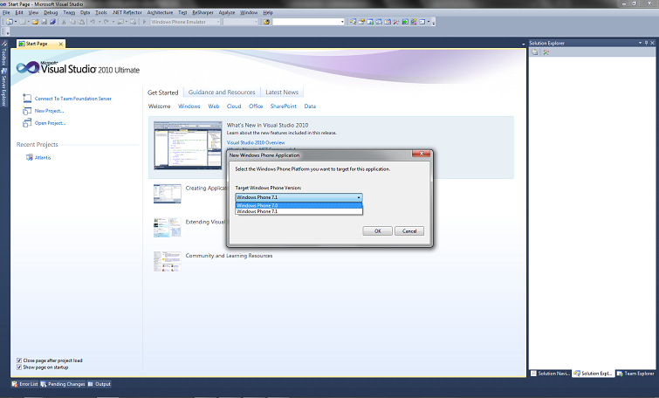Image resolution: width=659 pixels, height=398 pixels.
Task: Click Community and Learning Resources thumbnail
Action: coord(168,261)
